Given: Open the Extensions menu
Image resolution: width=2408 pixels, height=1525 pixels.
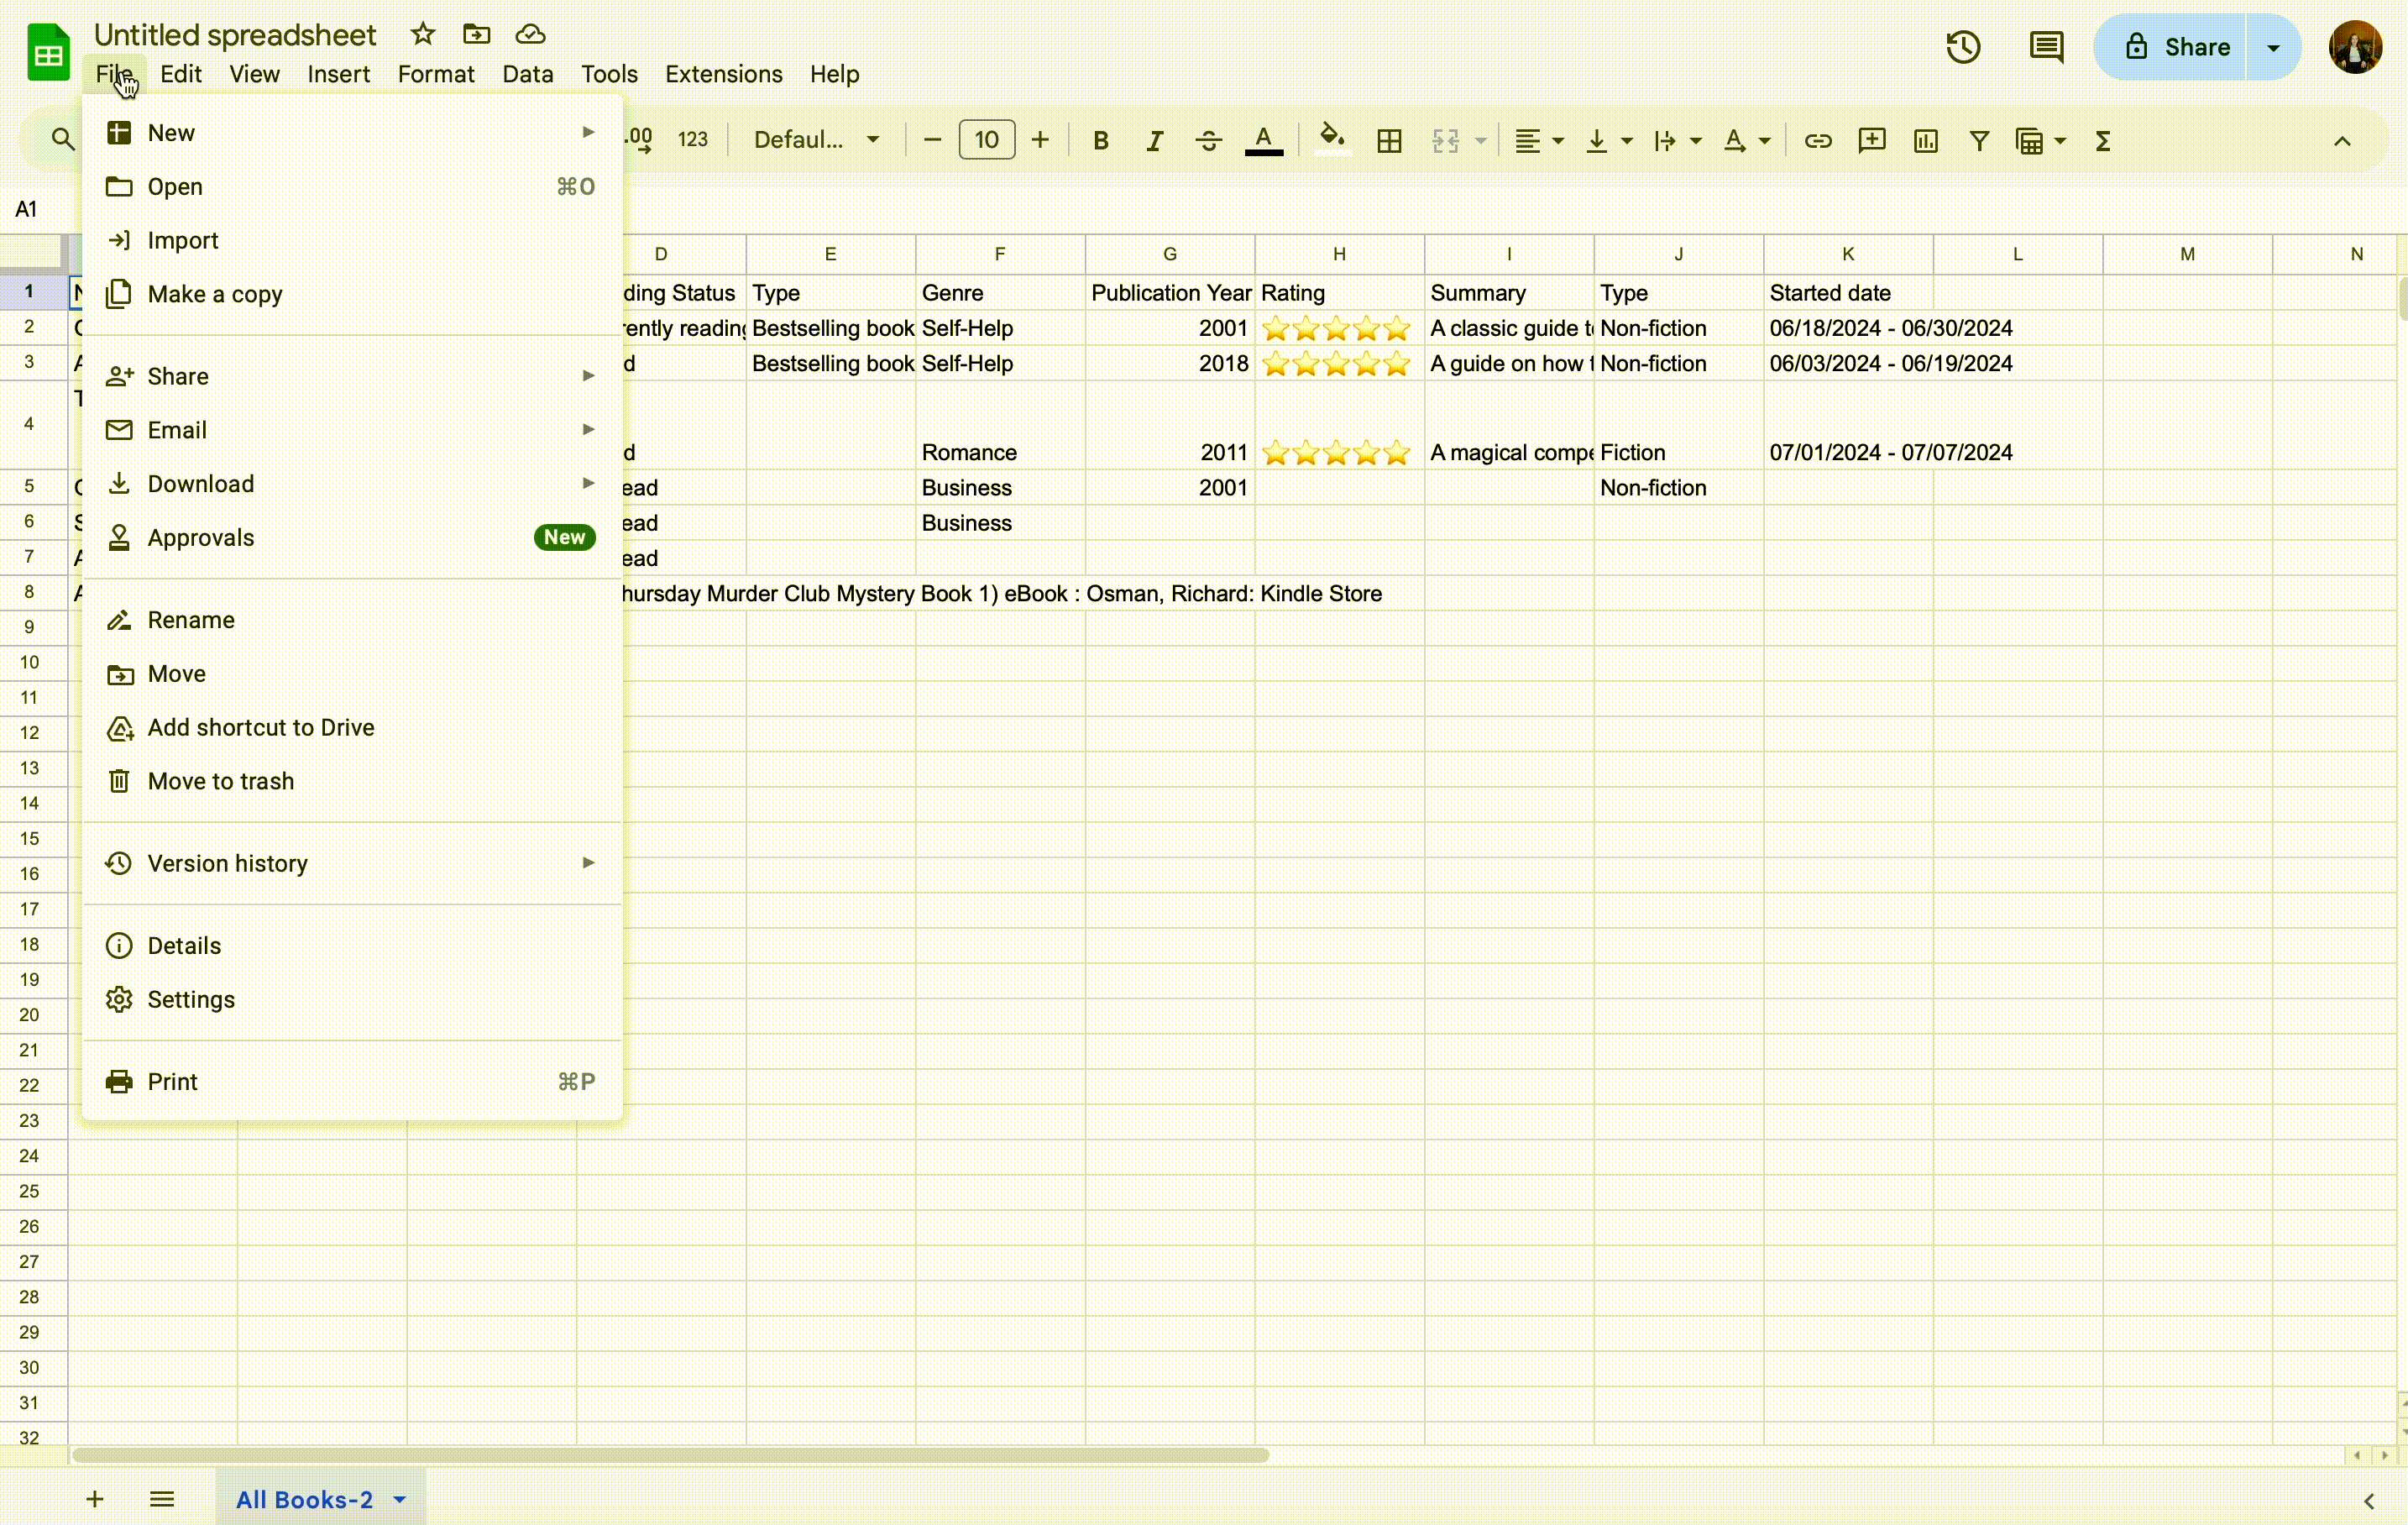Looking at the screenshot, I should point(723,74).
